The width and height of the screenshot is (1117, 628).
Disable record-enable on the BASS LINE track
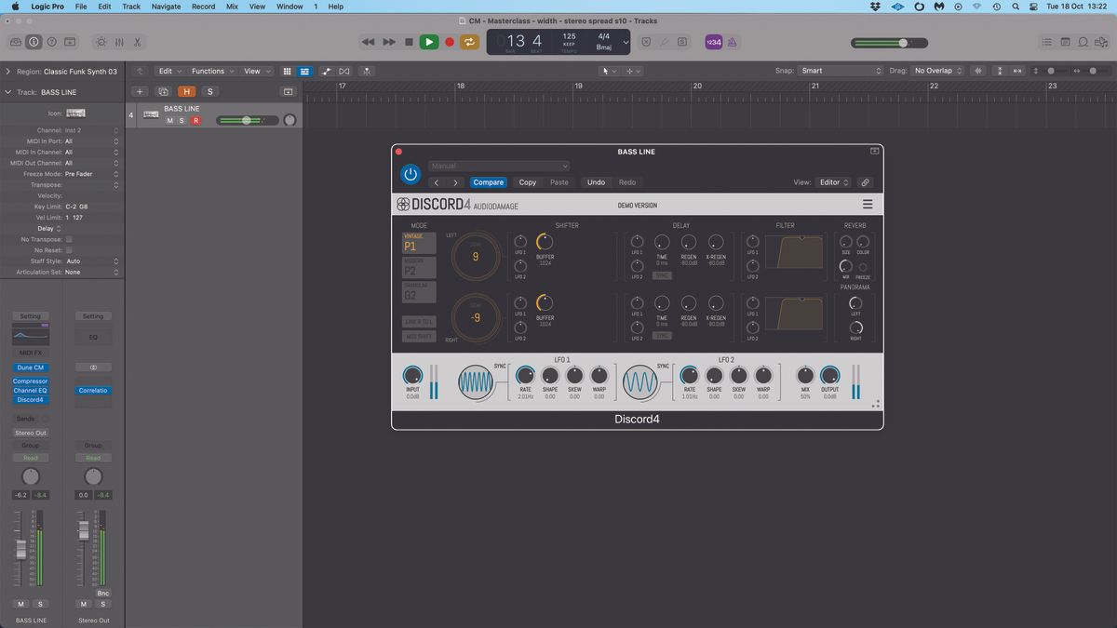(195, 120)
